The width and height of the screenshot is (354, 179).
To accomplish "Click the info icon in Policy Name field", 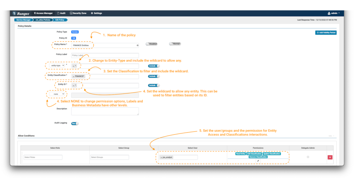I will (x=138, y=45).
